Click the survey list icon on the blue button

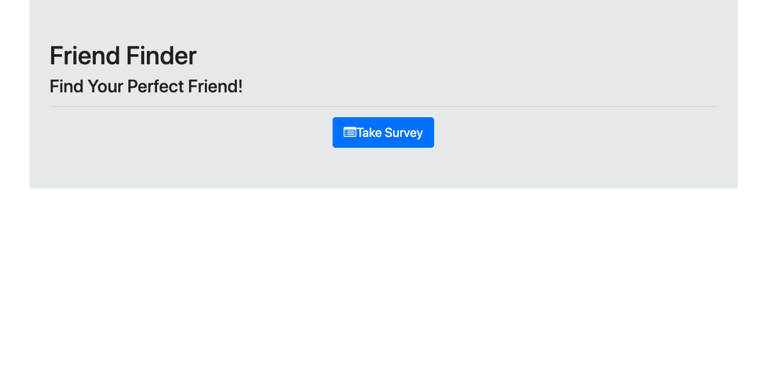point(350,132)
